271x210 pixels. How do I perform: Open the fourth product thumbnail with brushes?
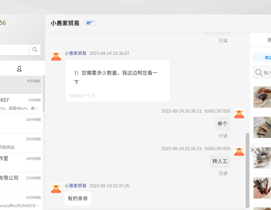(x=262, y=188)
